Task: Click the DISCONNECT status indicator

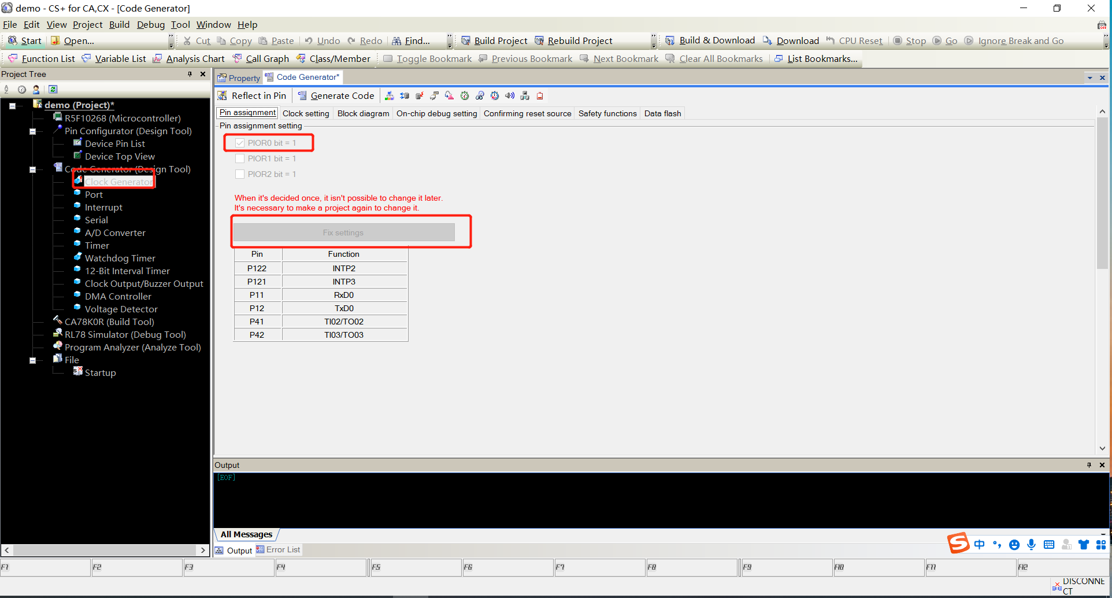Action: click(x=1079, y=586)
